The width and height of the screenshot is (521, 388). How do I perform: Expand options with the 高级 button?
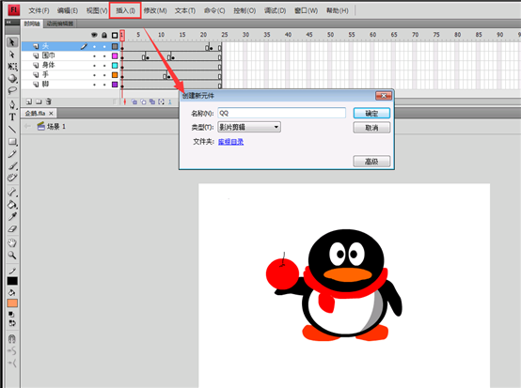coord(371,162)
